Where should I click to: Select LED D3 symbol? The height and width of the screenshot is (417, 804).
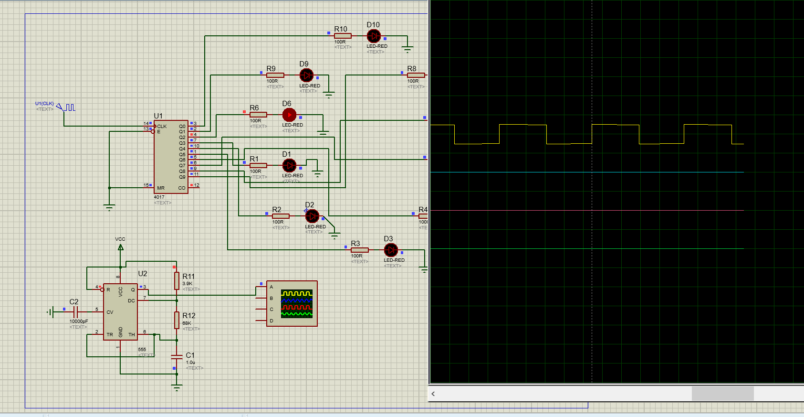pos(391,250)
